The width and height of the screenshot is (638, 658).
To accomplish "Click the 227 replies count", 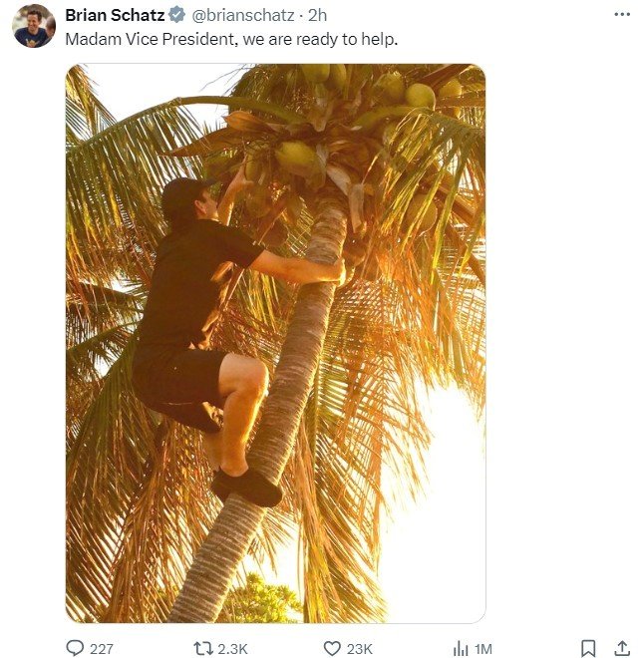I will coord(102,649).
